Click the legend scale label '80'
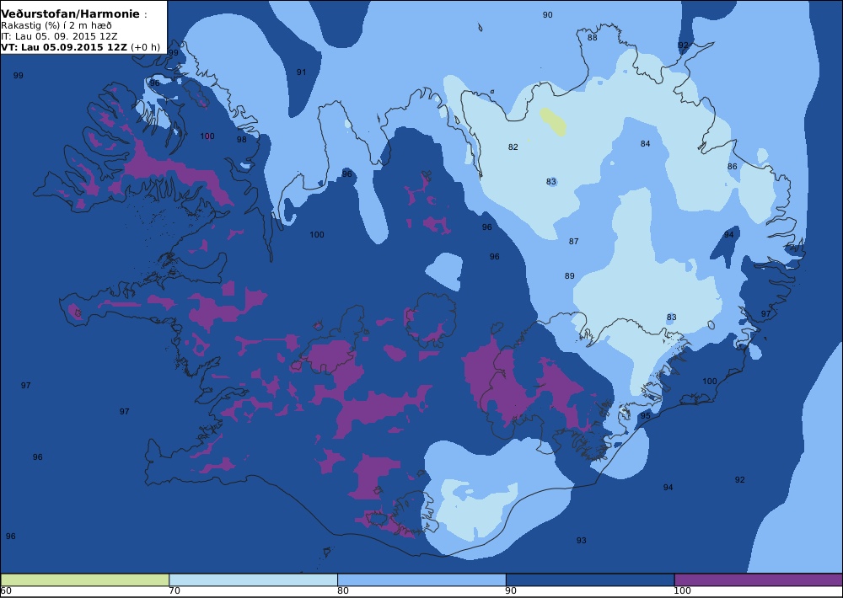Image resolution: width=843 pixels, height=598 pixels. (343, 591)
